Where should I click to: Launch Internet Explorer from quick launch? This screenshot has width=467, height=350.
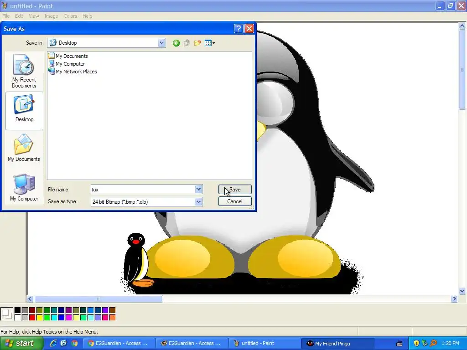point(53,343)
